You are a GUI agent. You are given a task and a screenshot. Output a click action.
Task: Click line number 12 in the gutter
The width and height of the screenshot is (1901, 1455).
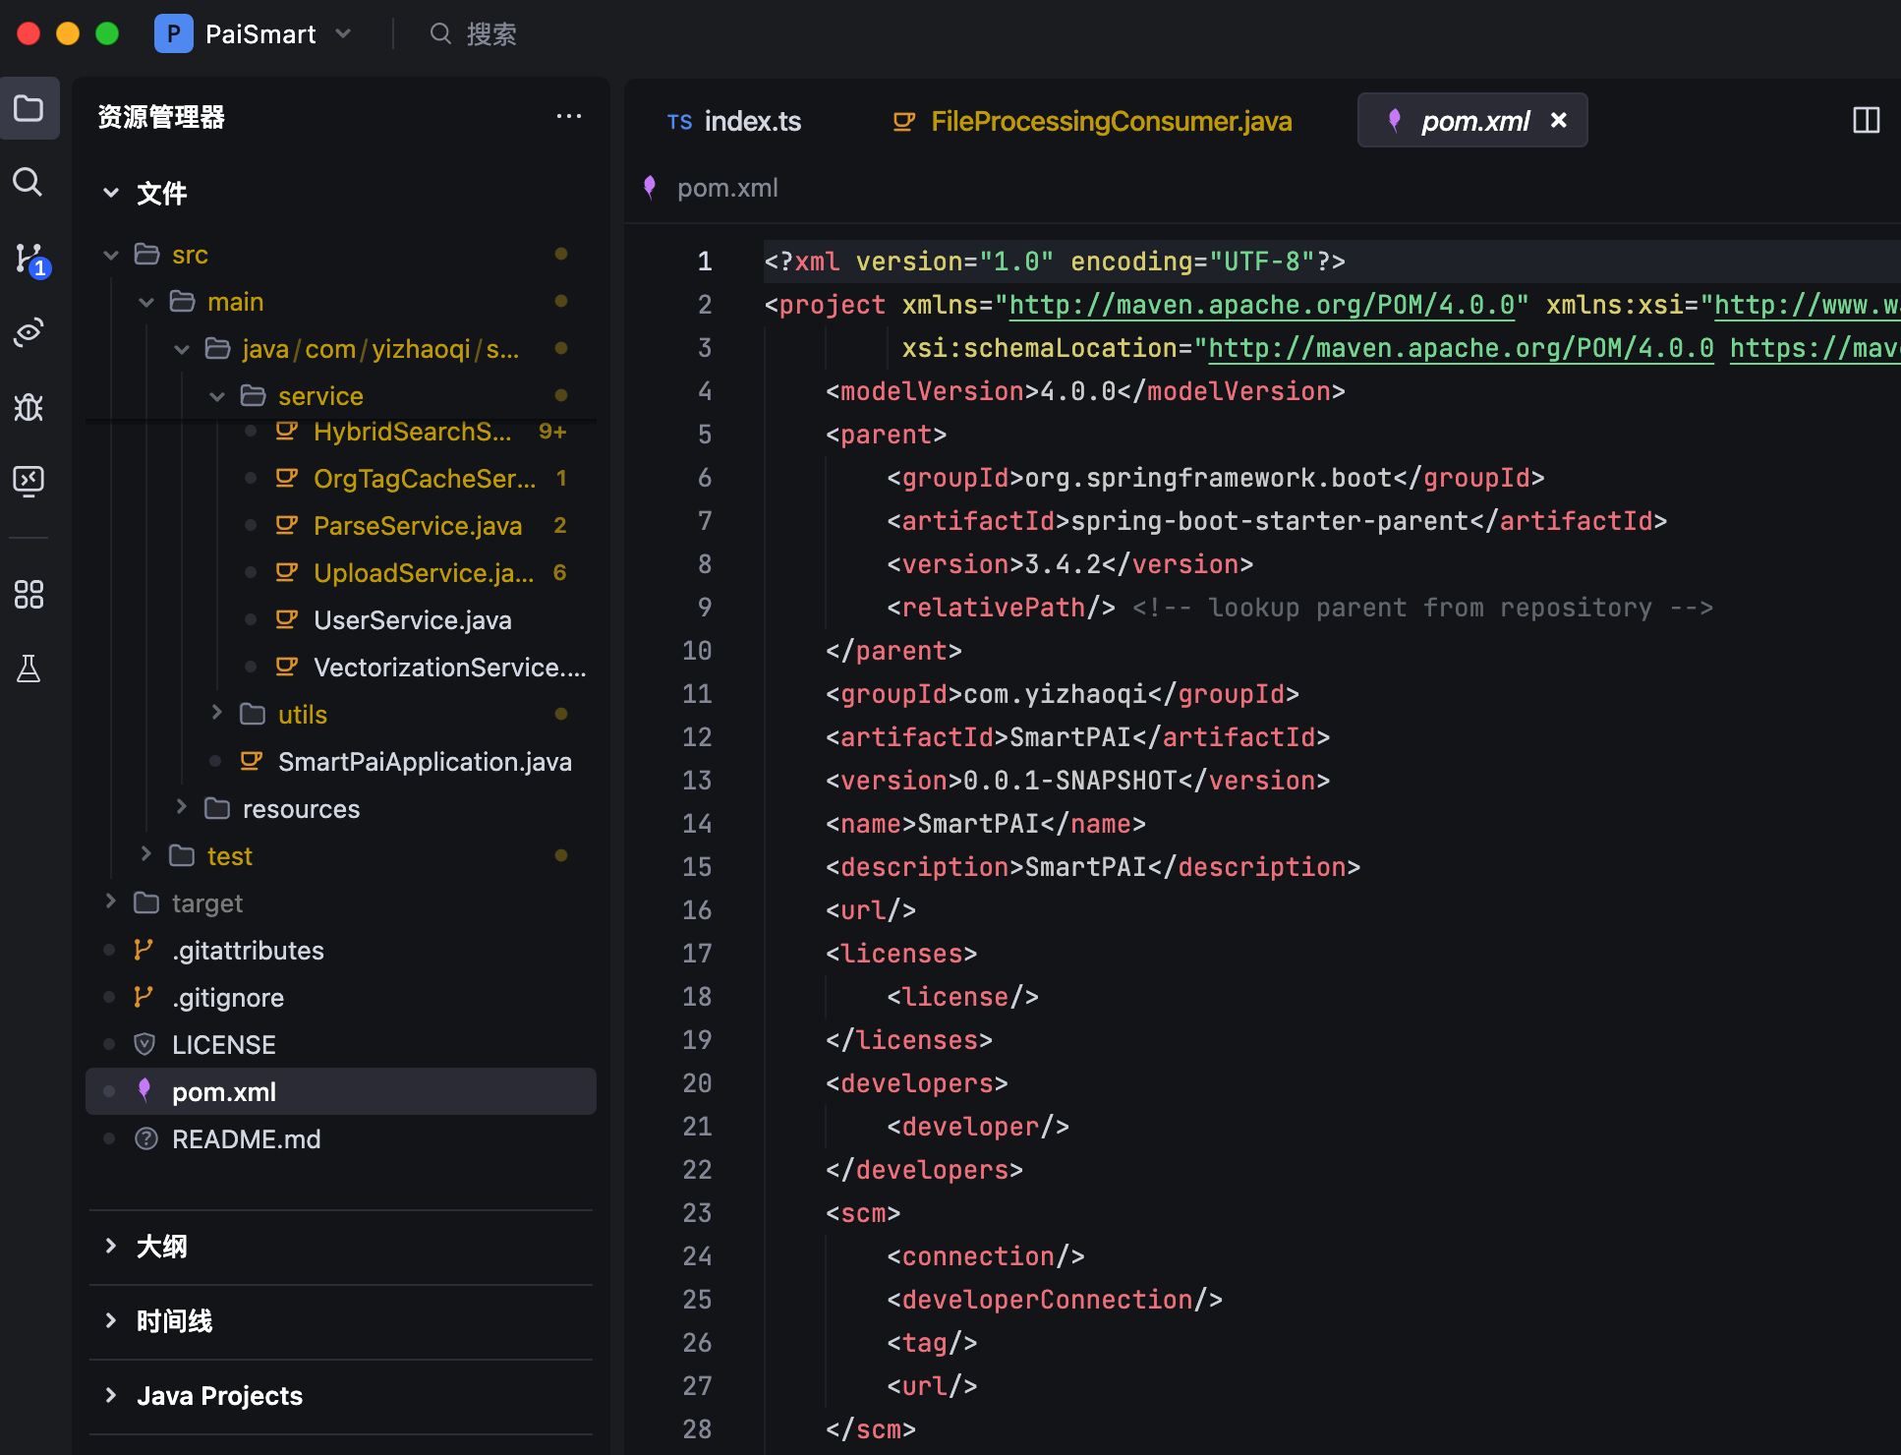tap(696, 737)
